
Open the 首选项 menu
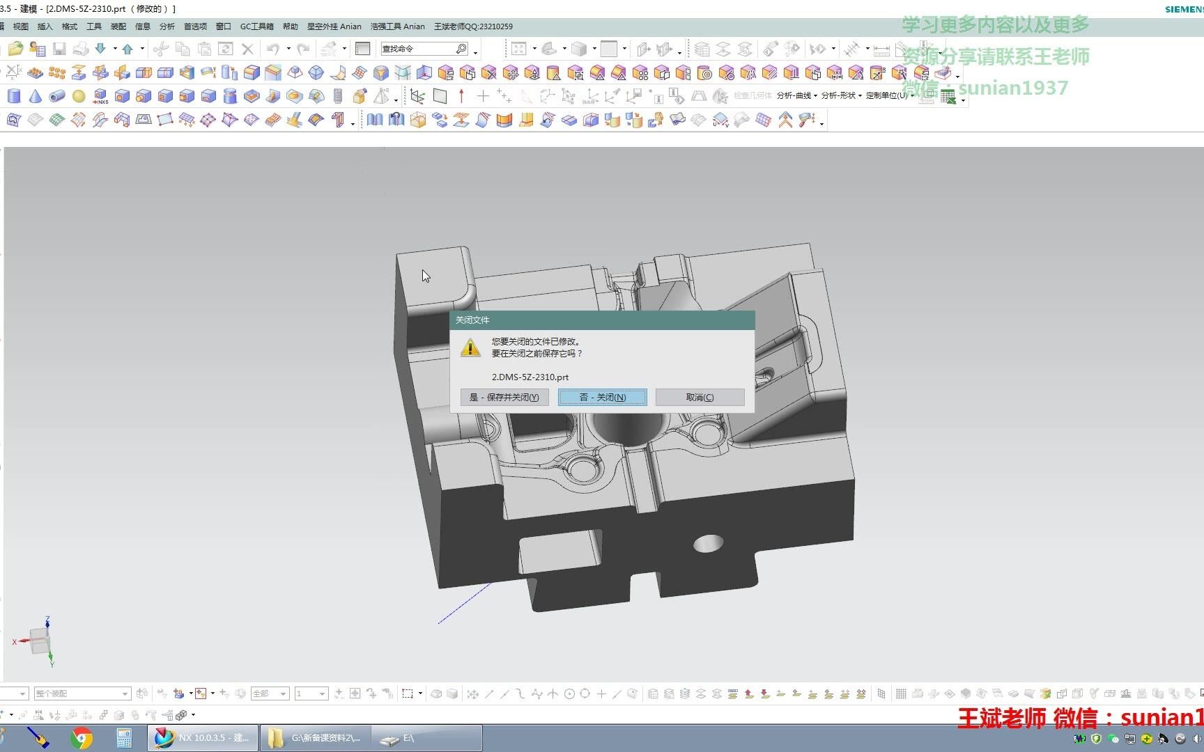(195, 26)
